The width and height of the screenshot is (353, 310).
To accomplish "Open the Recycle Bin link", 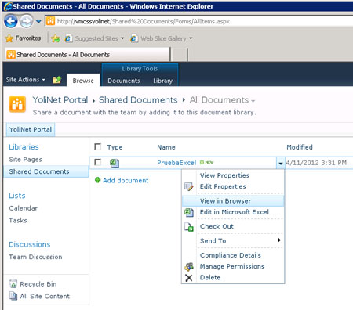I will click(38, 284).
